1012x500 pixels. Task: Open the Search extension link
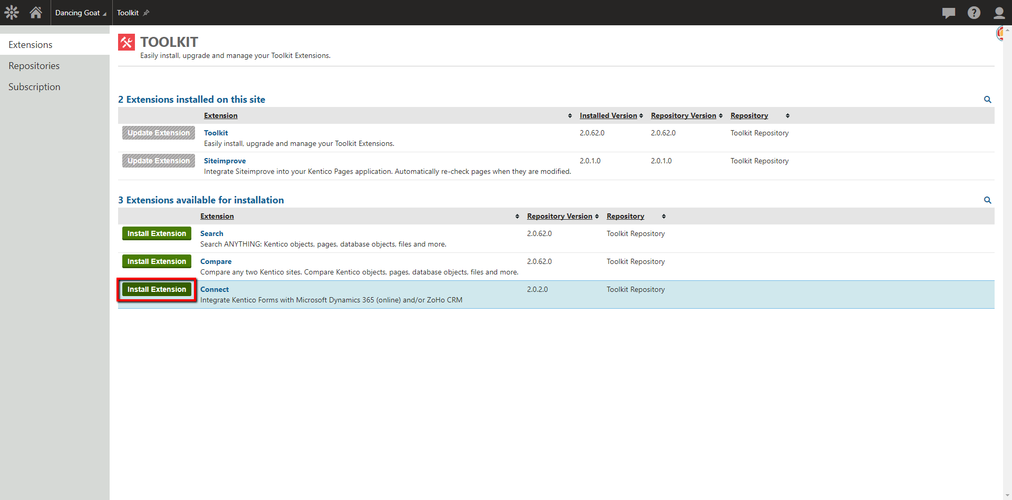211,233
